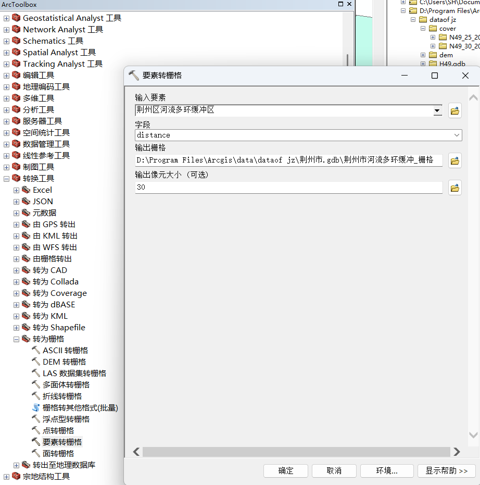Viewport: 480px width, 485px height.
Task: Collapse the 转为栅格 toolset
Action: click(x=16, y=339)
